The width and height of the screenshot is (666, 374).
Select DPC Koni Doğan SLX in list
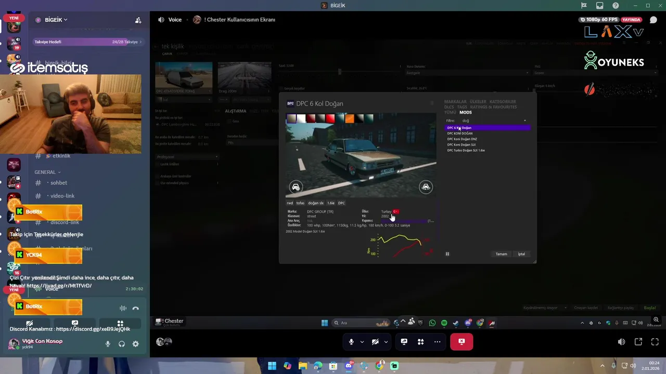pos(488,145)
